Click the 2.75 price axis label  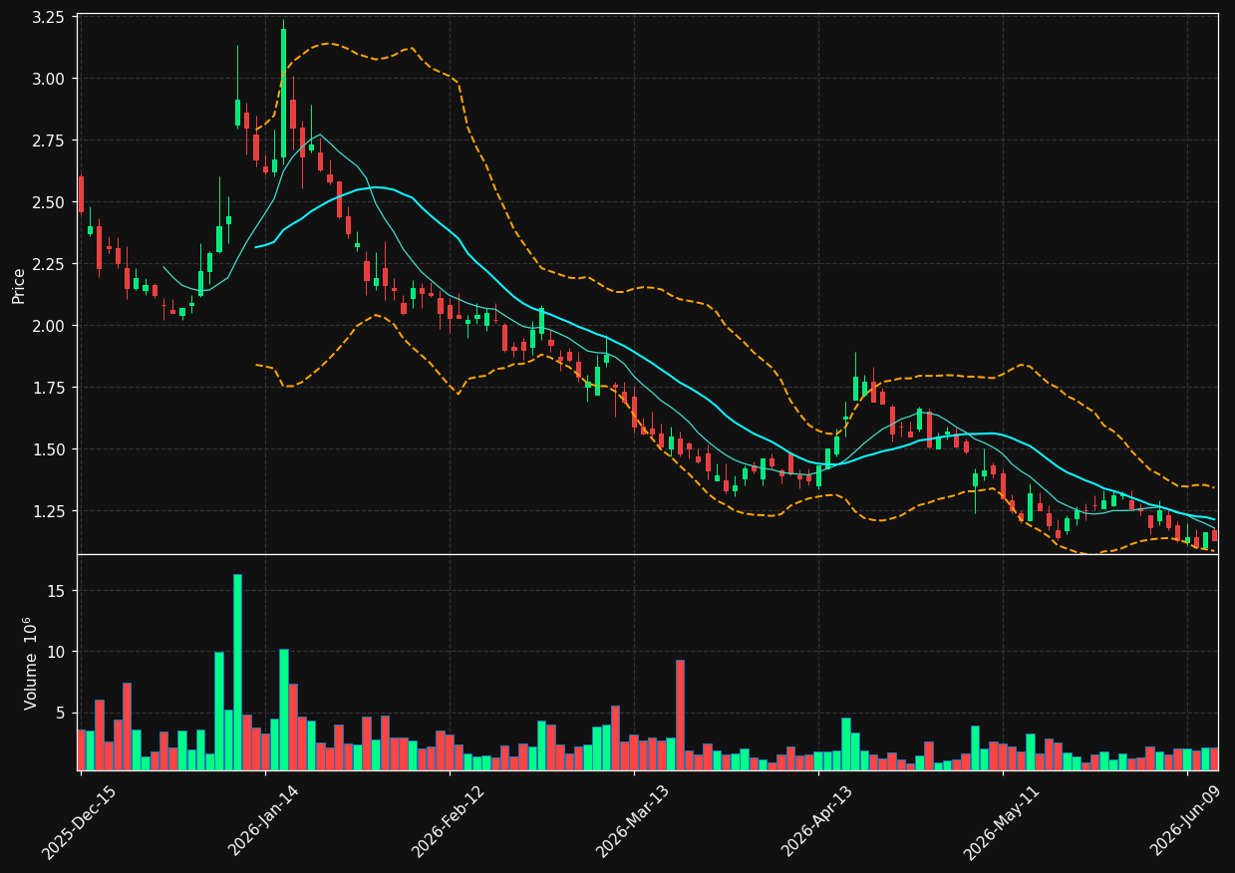50,141
